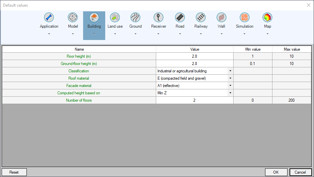This screenshot has width=314, height=177.
Task: Expand the arrow under Application
Action: (49, 34)
